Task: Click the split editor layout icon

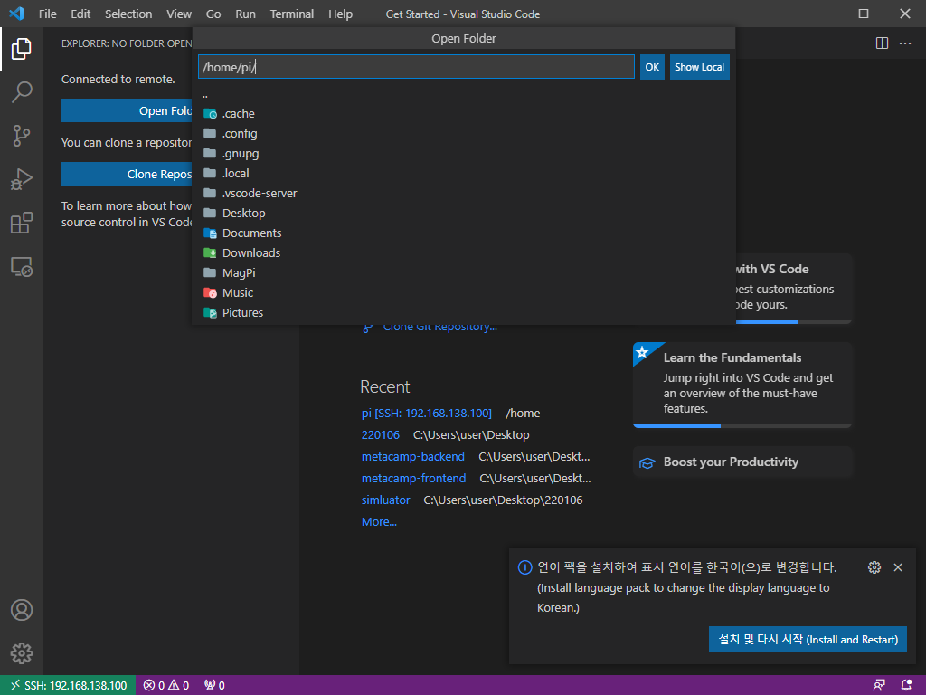Action: click(882, 43)
